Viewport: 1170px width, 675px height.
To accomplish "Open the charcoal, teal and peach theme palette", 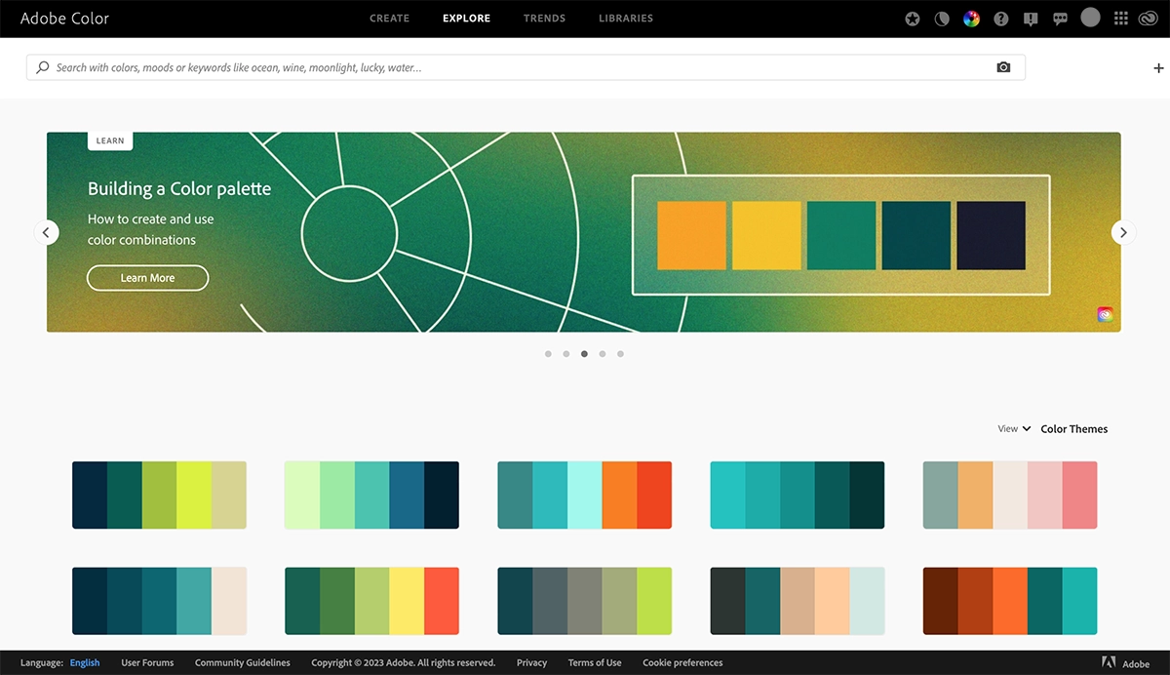I will click(797, 601).
